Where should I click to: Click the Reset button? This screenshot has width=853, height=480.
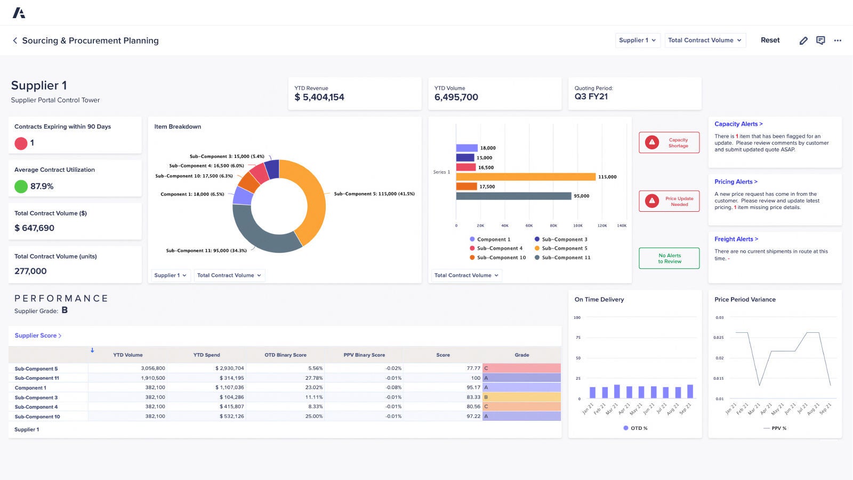(770, 40)
